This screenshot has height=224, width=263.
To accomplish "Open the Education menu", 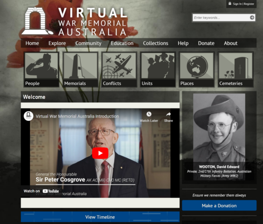I will click(122, 43).
